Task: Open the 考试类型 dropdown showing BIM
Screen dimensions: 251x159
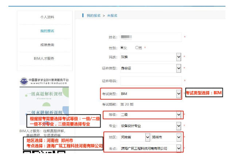Action: tap(150, 94)
